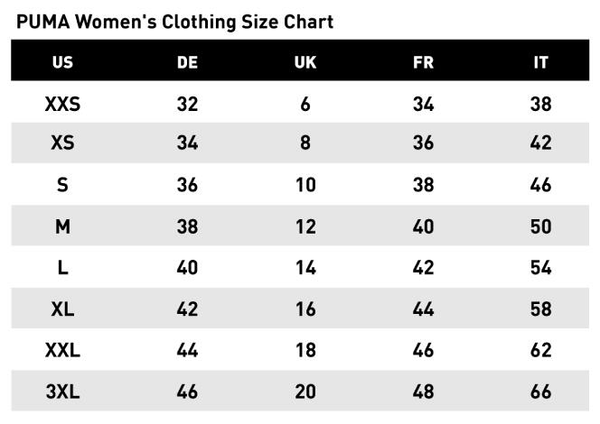Click the PUMA Women's Clothing Size Chart title

point(174,22)
